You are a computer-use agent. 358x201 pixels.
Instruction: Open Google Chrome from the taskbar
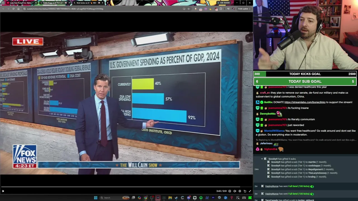pos(145,198)
